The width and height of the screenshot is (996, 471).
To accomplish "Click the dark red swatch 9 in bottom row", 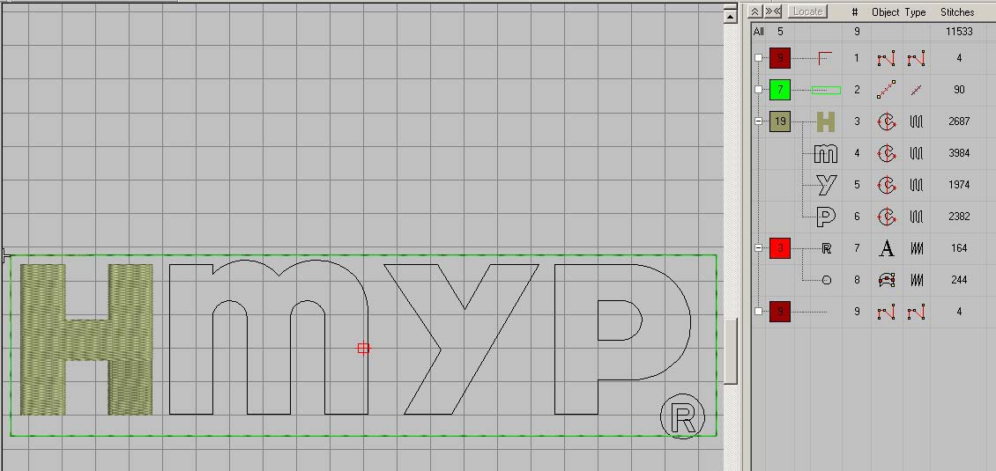I will click(780, 312).
